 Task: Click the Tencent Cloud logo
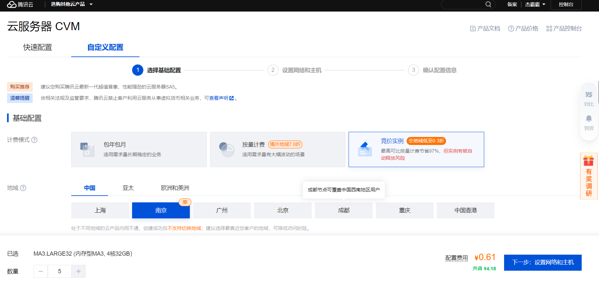click(20, 4)
